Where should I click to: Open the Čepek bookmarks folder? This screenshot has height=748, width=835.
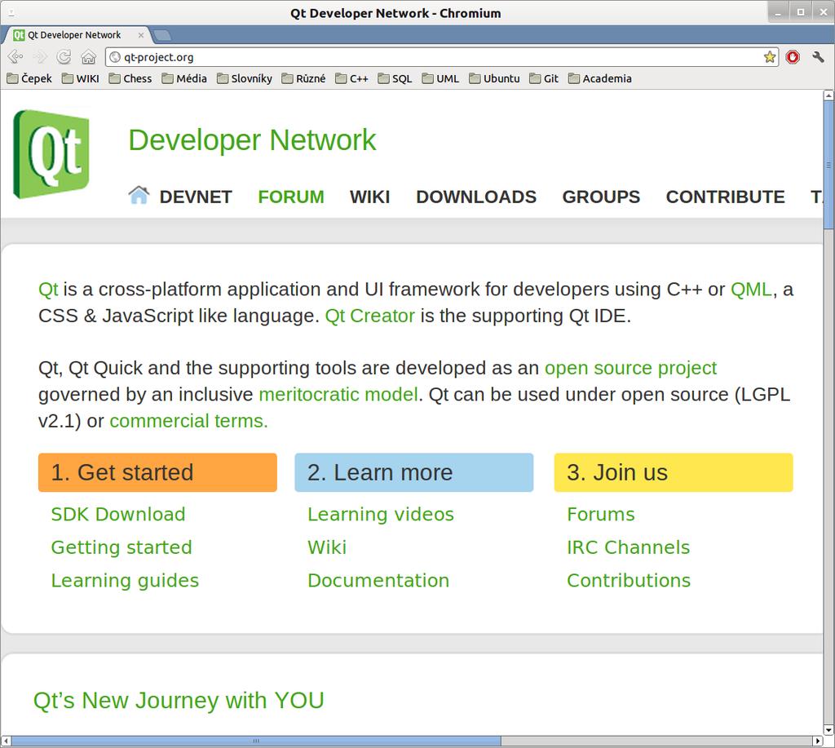tap(29, 78)
